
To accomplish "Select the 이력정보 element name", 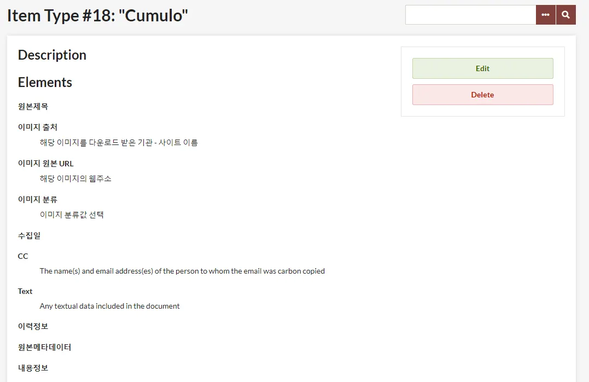I will (33, 326).
